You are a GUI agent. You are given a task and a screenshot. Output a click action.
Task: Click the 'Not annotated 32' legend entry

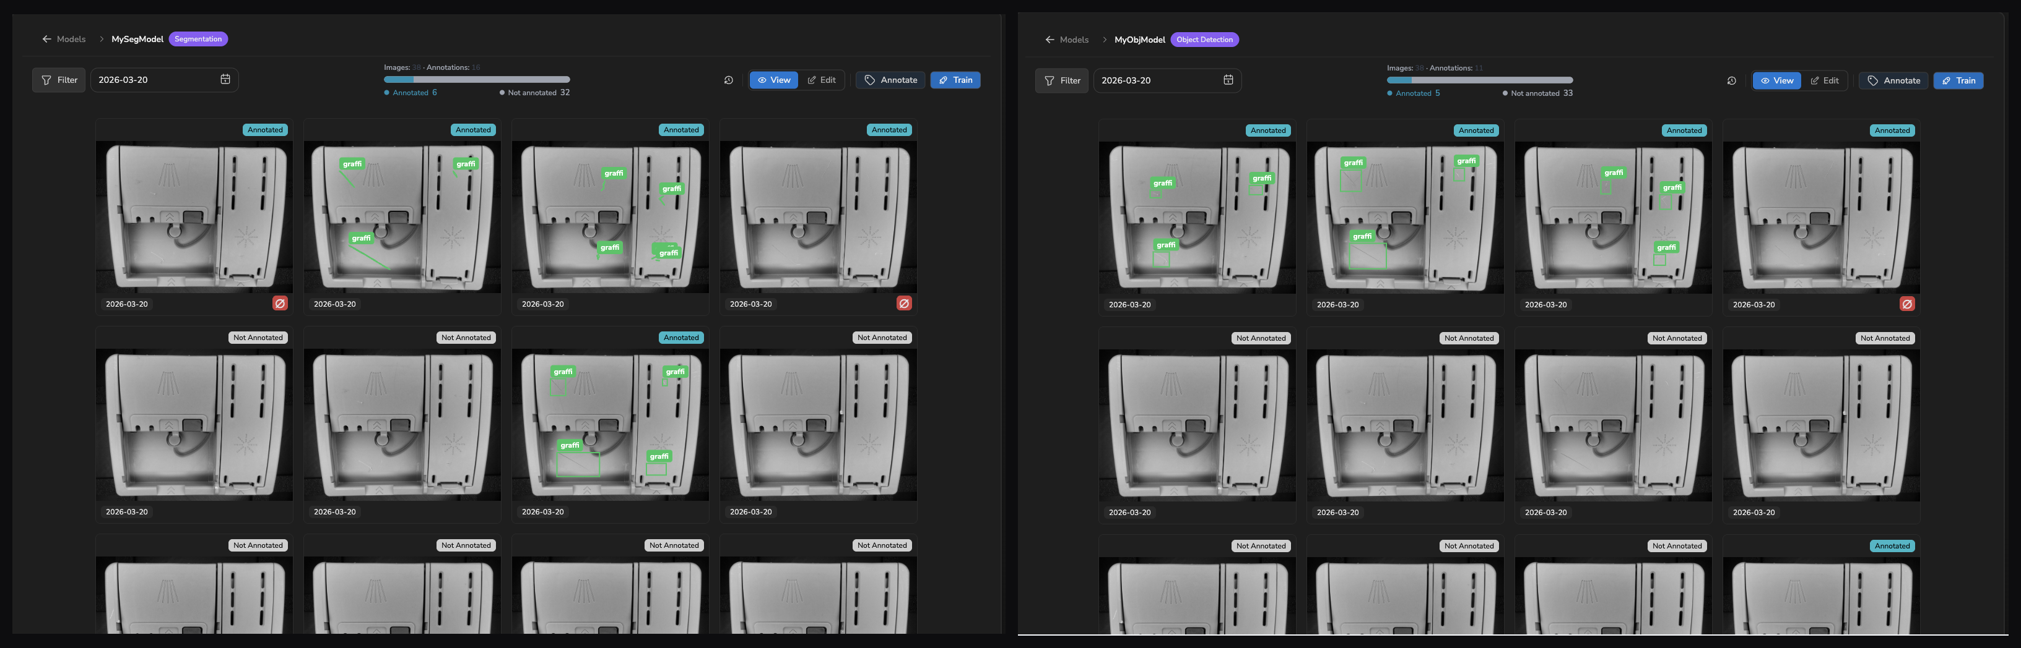tap(535, 93)
